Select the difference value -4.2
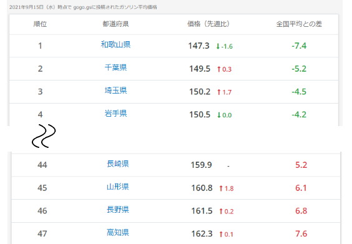 pos(299,114)
